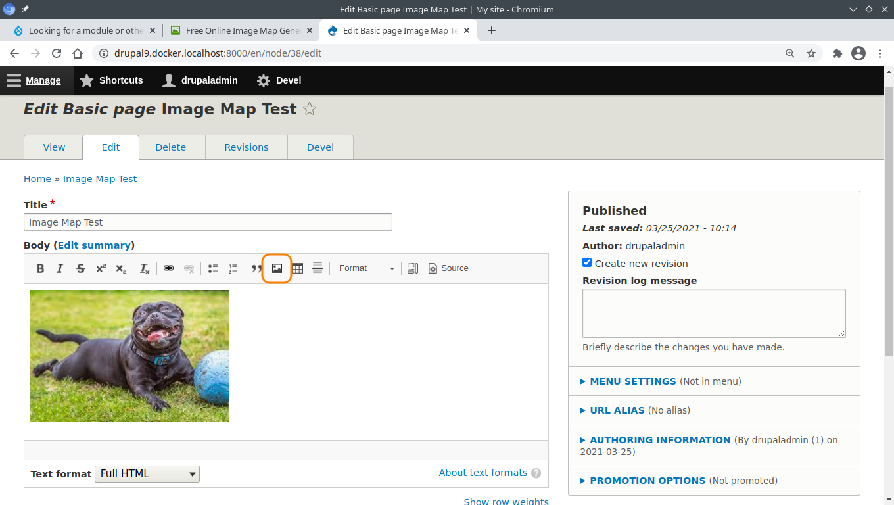
Task: Insert a link using the chain icon
Action: (x=168, y=268)
